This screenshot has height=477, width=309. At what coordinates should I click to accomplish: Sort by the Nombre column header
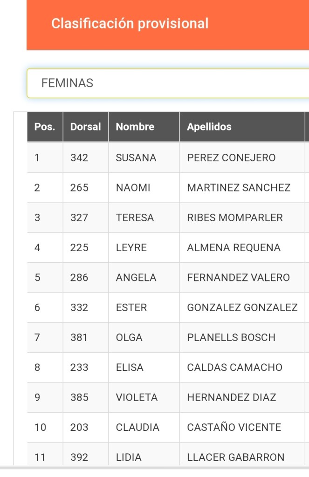click(x=135, y=127)
